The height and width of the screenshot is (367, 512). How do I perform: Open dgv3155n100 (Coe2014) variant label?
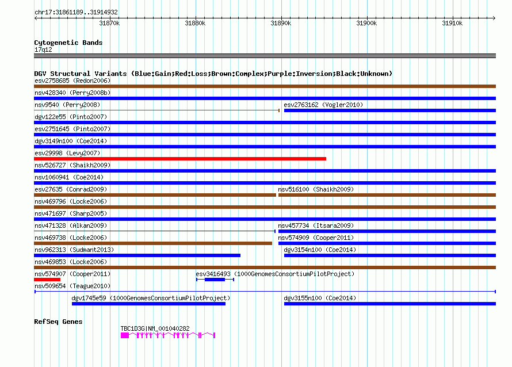[x=320, y=298]
